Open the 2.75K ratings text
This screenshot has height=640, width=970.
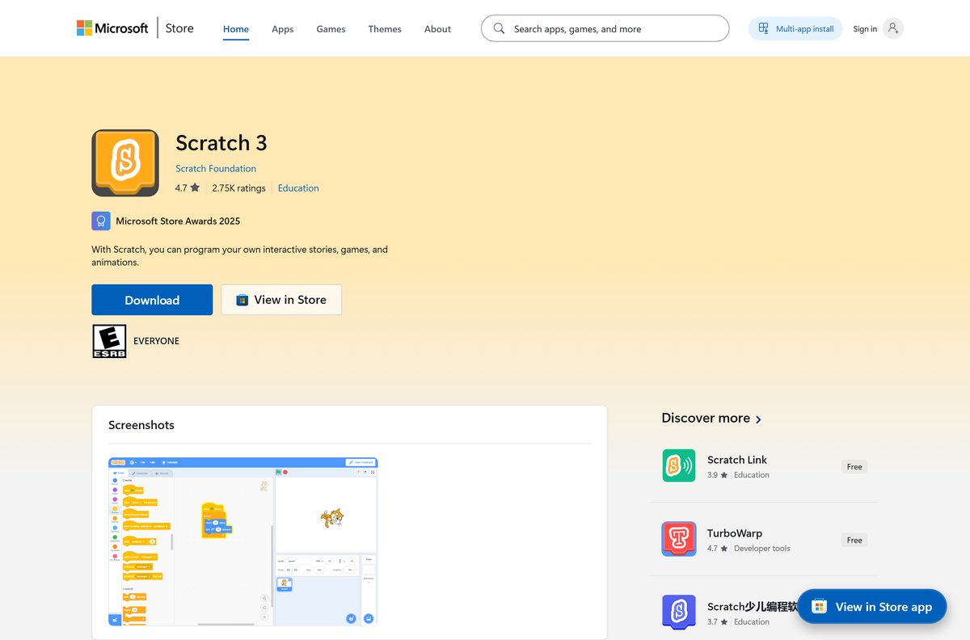pos(238,188)
